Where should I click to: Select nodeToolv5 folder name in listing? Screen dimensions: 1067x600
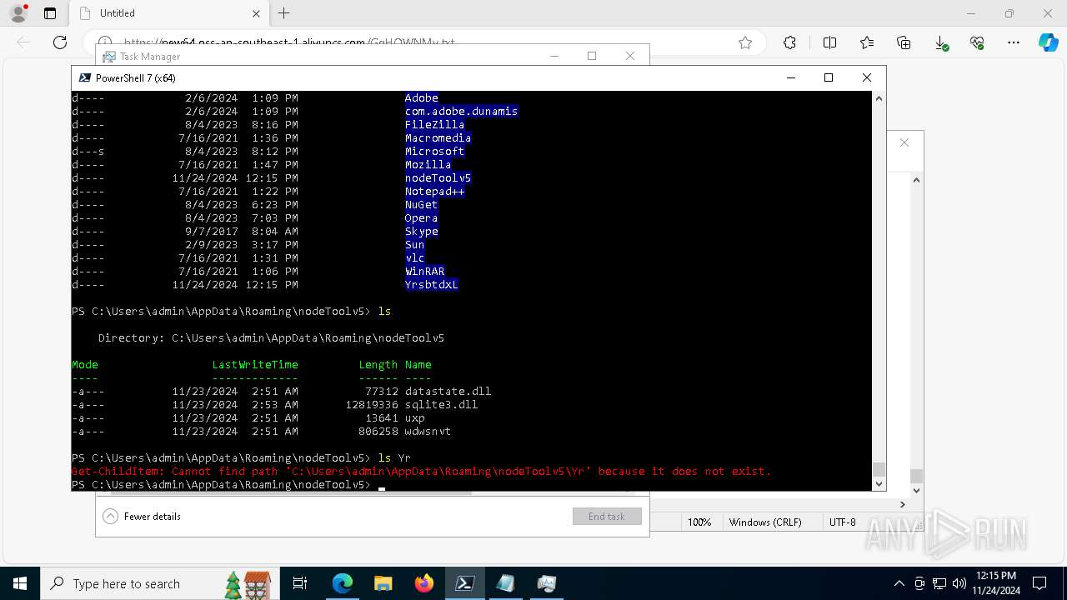tap(438, 177)
